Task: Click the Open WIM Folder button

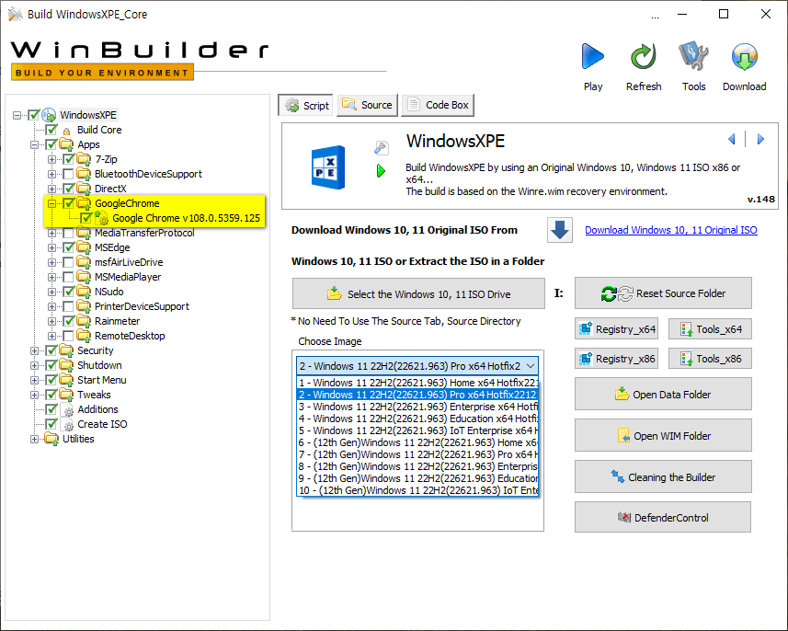Action: (x=663, y=435)
